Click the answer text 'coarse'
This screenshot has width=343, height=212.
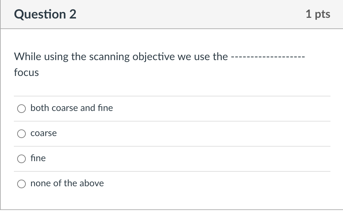pyautogui.click(x=44, y=133)
